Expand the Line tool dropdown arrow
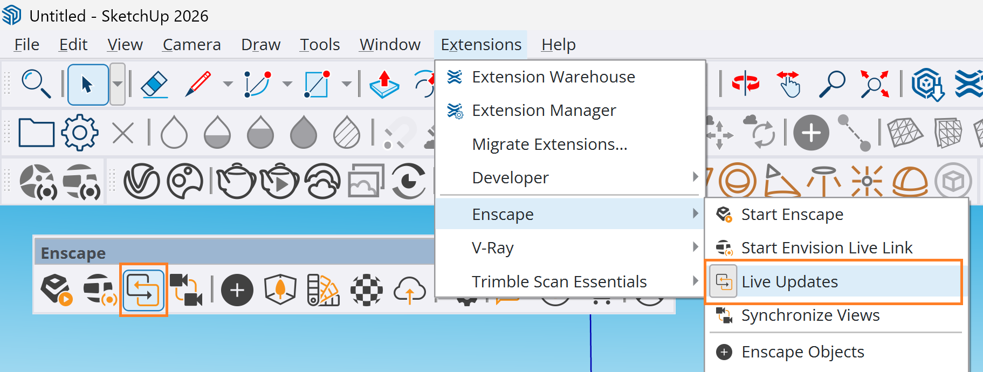The image size is (983, 372). tap(228, 84)
